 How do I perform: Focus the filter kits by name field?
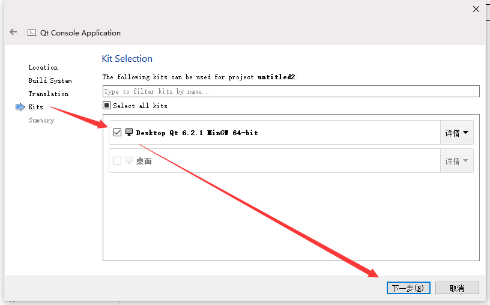coord(291,91)
